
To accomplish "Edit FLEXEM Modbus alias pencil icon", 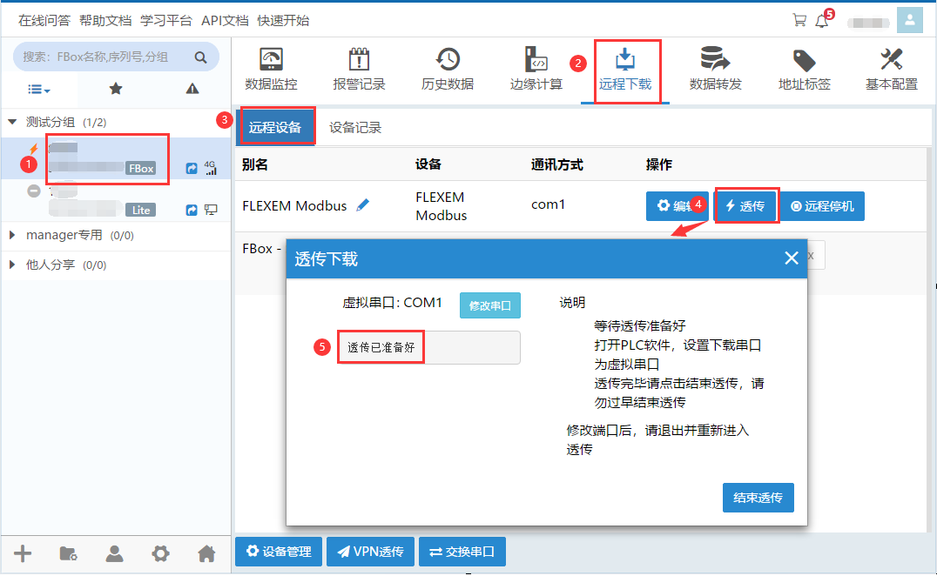I will [363, 205].
